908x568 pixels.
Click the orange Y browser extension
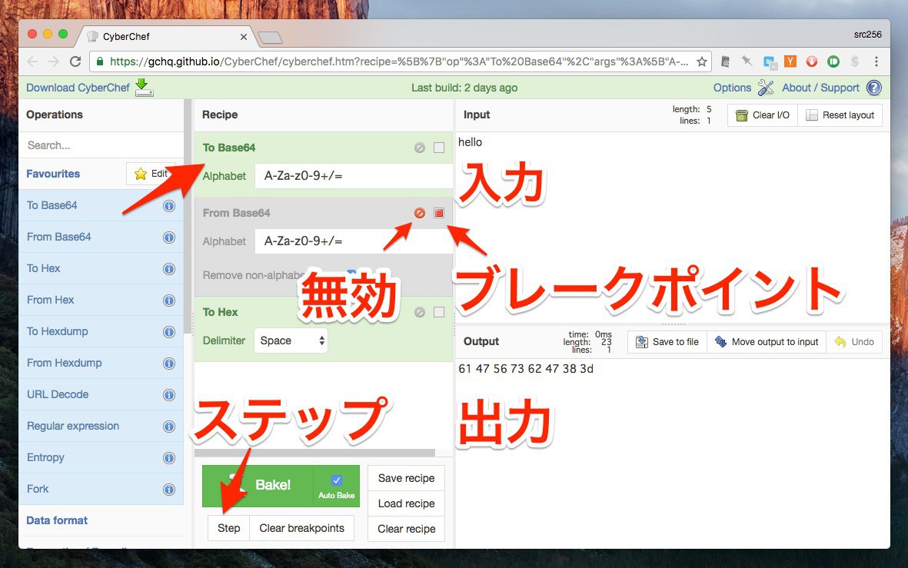coord(790,61)
